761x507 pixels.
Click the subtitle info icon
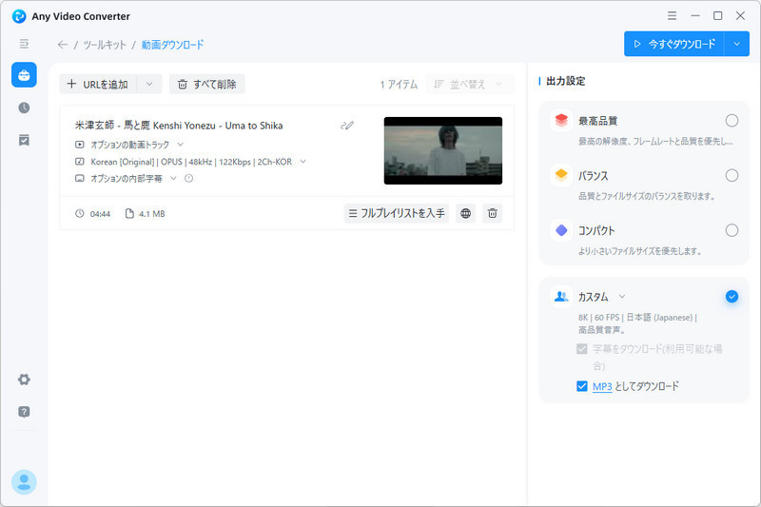coord(188,178)
